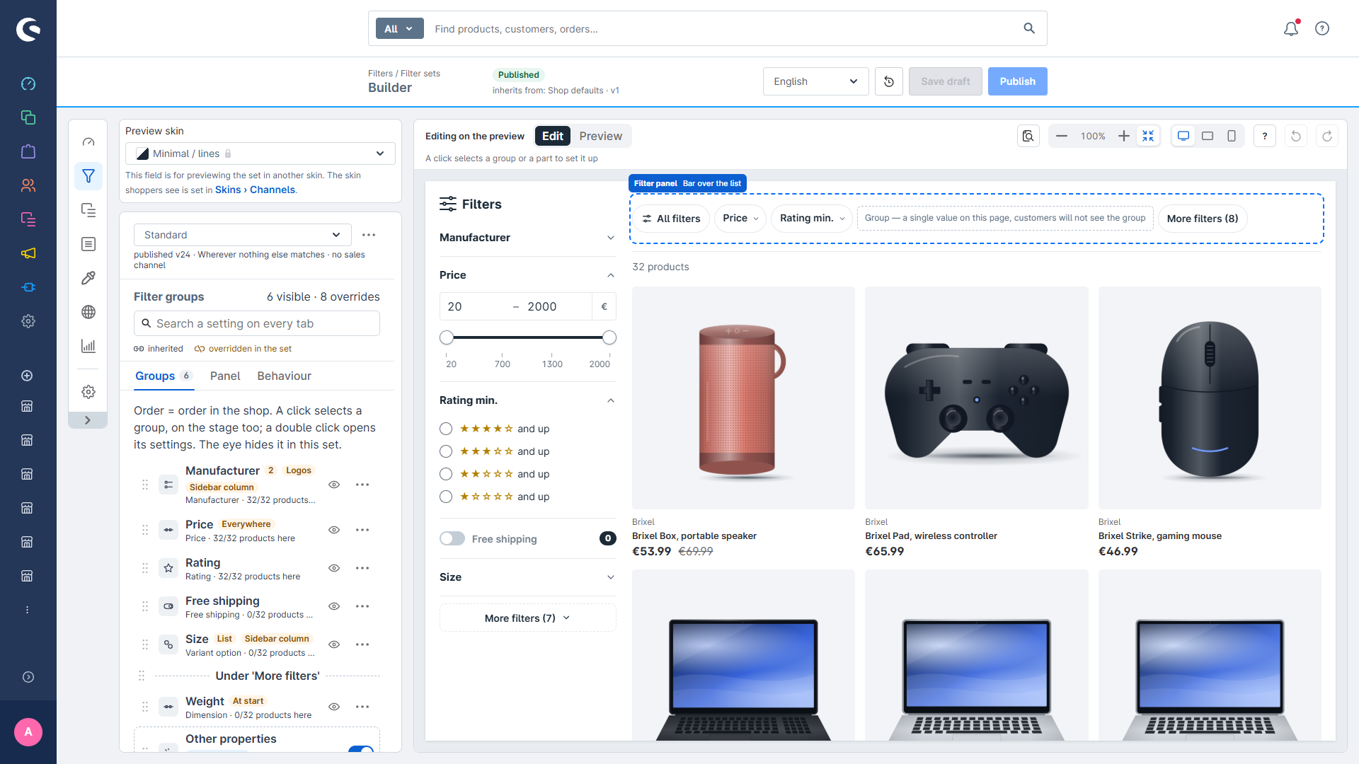The height and width of the screenshot is (764, 1359).
Task: Switch to tablet viewport icon
Action: coord(1208,136)
